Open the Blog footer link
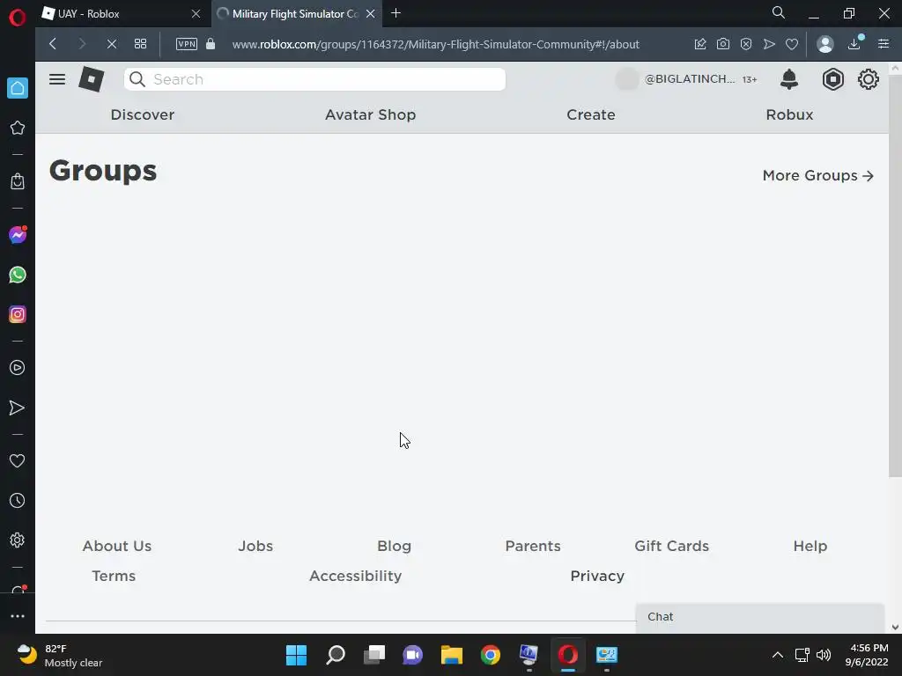 pyautogui.click(x=394, y=546)
